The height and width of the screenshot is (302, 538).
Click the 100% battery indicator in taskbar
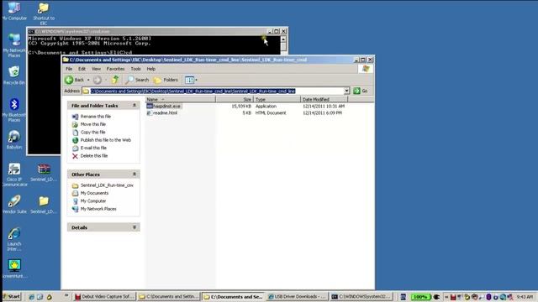(420, 297)
